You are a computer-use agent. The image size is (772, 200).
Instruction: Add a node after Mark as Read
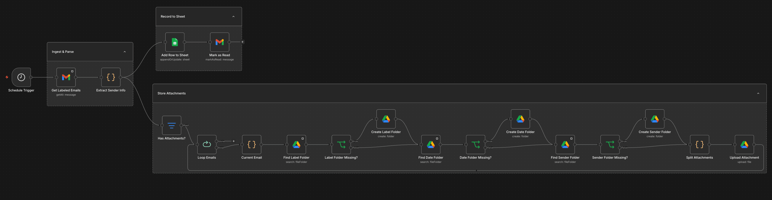coord(242,42)
